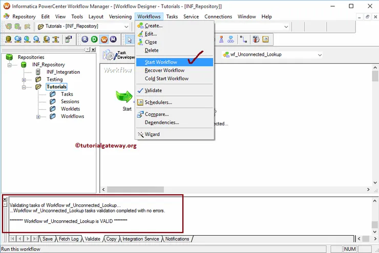The width and height of the screenshot is (379, 253).
Task: Click the scheduler clock toolbar icon
Action: tap(265, 39)
